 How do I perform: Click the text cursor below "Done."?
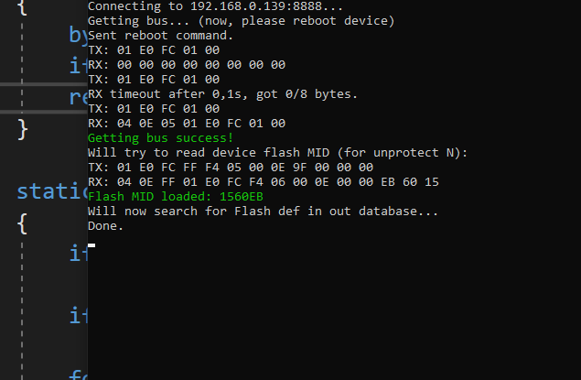(91, 244)
